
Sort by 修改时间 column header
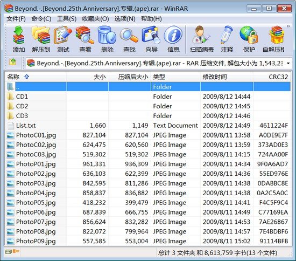227,77
